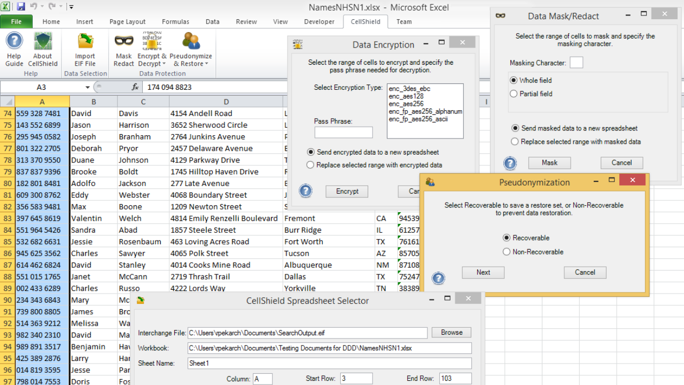Click the Column field in Spreadsheet Selector
This screenshot has height=385, width=684.
tap(263, 379)
